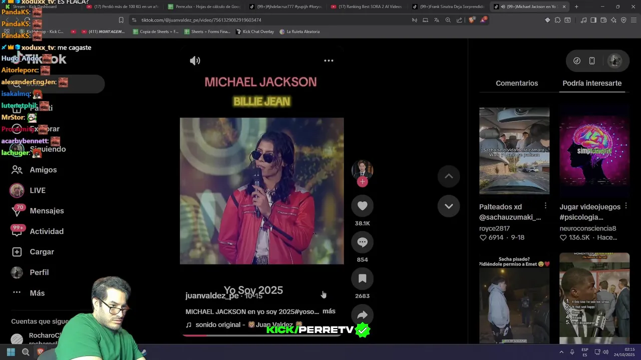Open the juanvaldez_pe username link

point(212,296)
